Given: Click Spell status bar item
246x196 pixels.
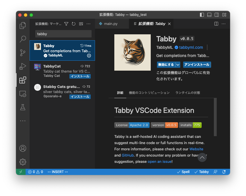Looking at the screenshot, I should coord(183,172).
